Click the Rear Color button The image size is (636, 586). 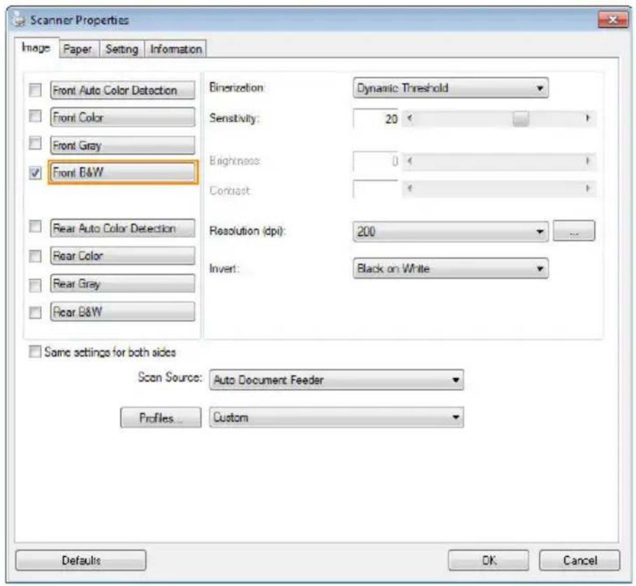pyautogui.click(x=122, y=255)
